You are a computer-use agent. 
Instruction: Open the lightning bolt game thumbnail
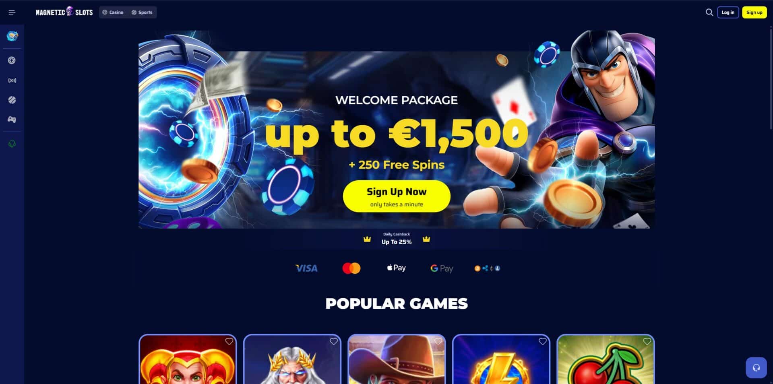[x=501, y=359]
